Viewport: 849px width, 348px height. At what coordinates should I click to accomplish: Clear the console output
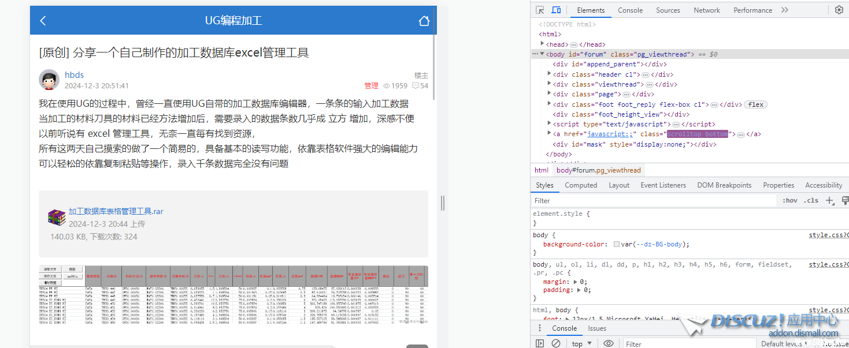556,343
